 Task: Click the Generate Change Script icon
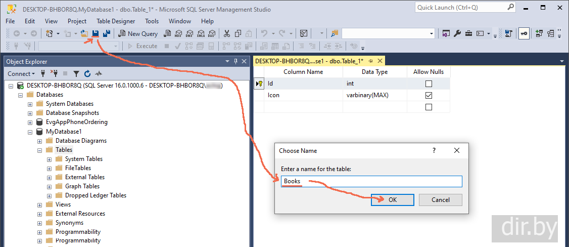[508, 33]
